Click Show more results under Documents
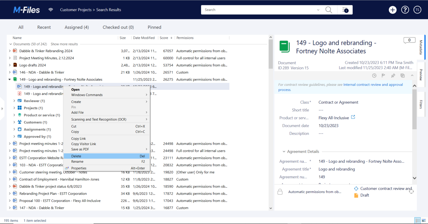The width and height of the screenshot is (428, 224). pos(64,44)
